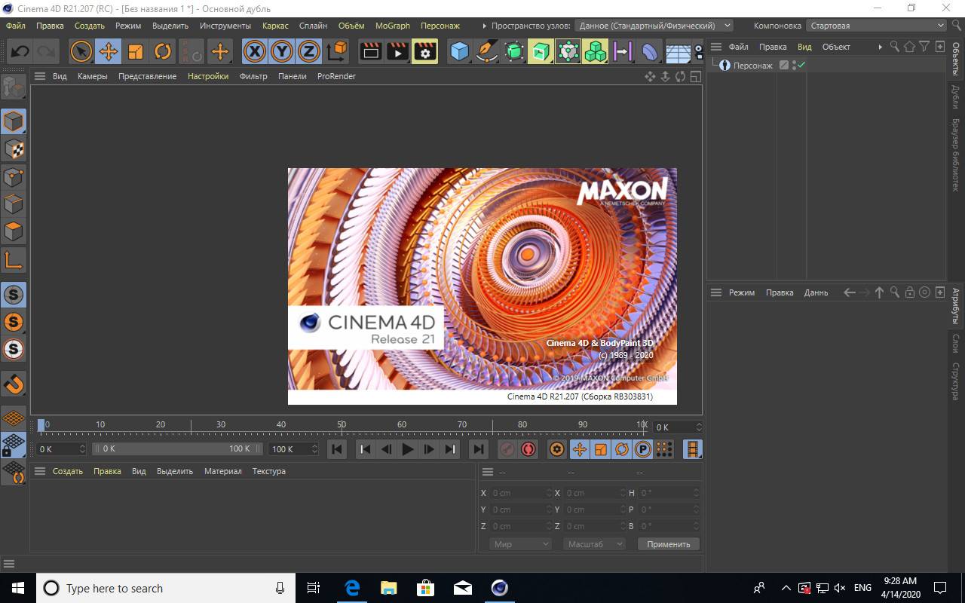Switch to the Дубли side tab
The height and width of the screenshot is (603, 965).
pos(956,97)
